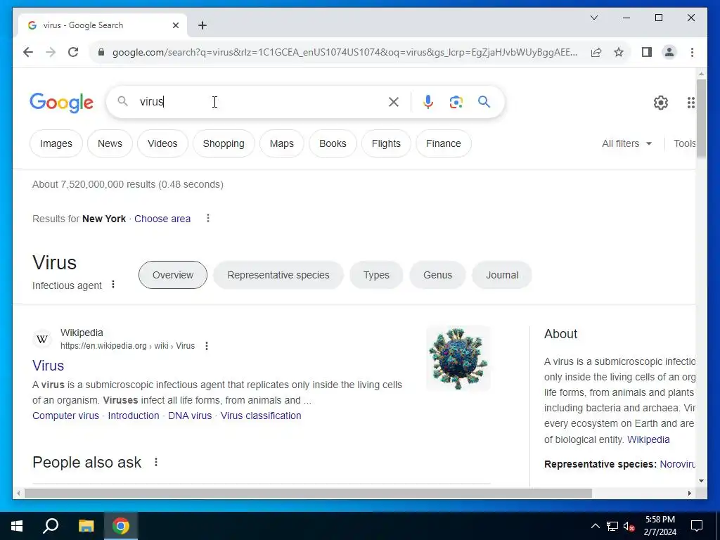
Task: Switch to Books results
Action: tap(333, 143)
